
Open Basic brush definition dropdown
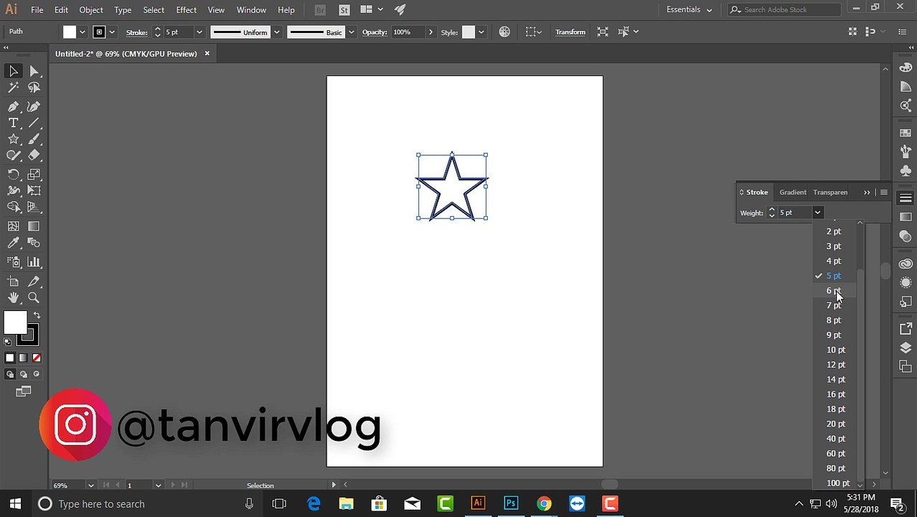351,32
